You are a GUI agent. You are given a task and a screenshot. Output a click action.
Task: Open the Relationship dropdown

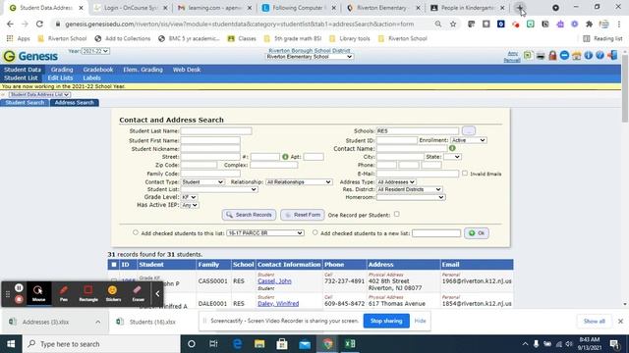(x=299, y=182)
